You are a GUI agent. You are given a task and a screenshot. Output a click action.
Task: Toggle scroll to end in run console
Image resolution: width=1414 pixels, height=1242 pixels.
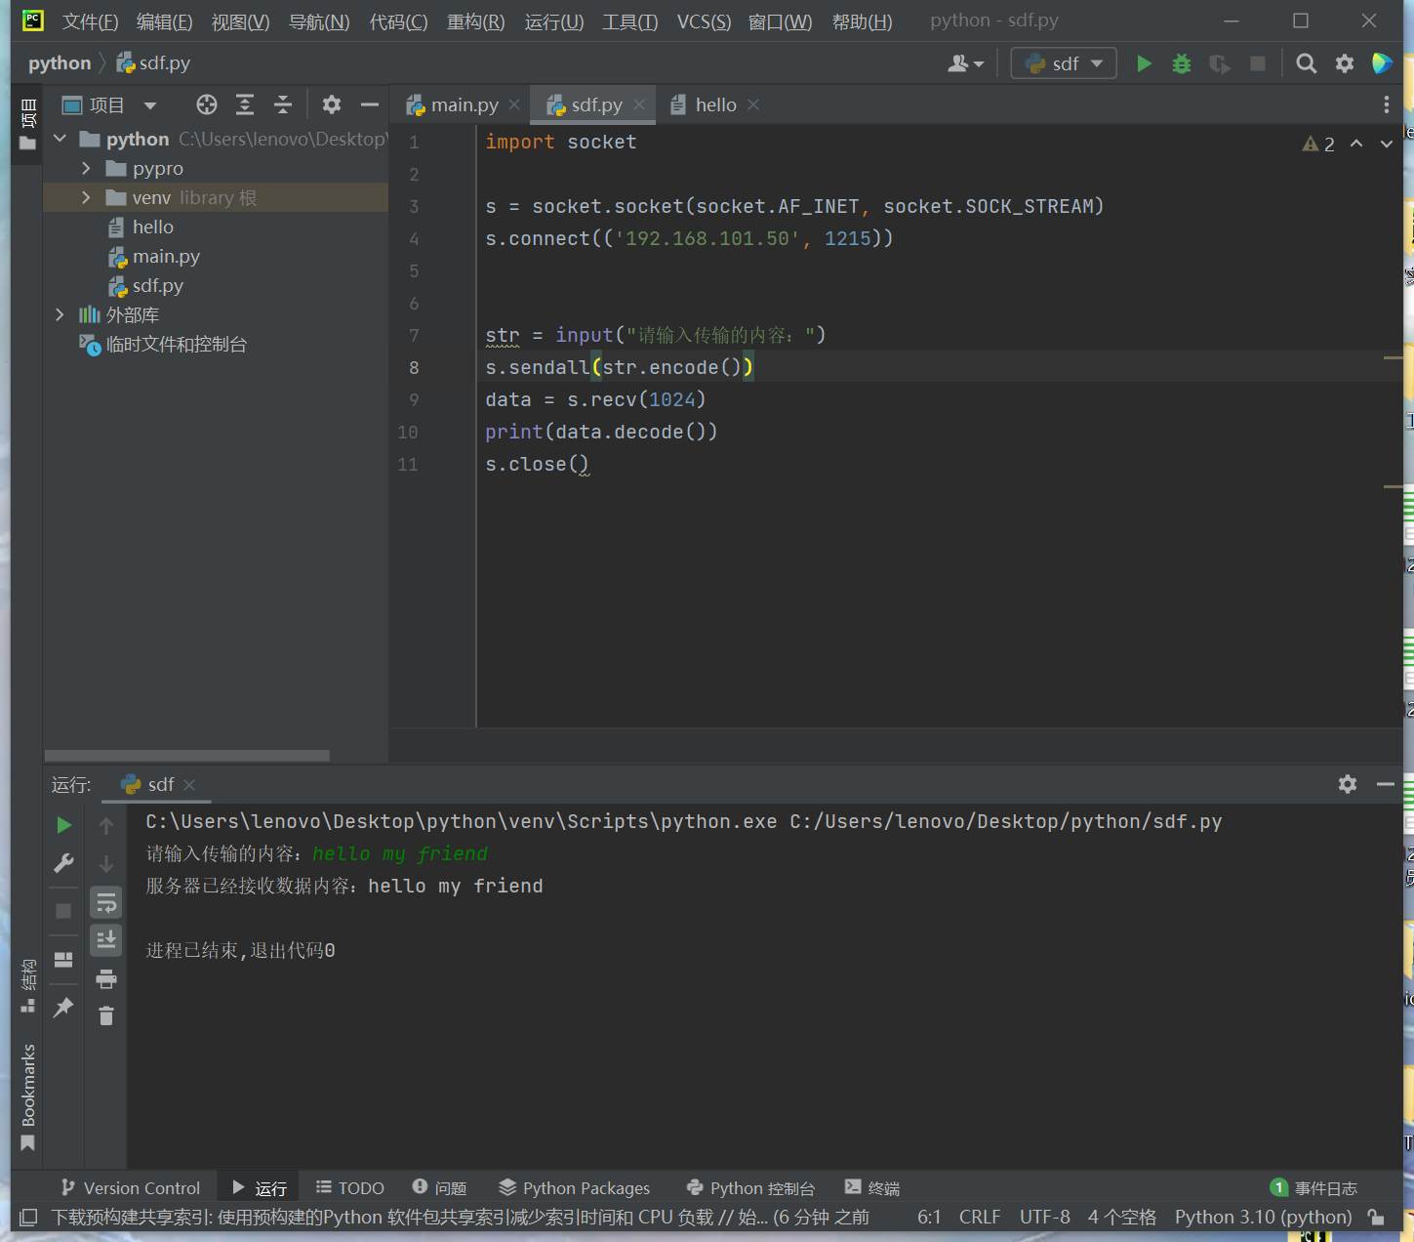(x=106, y=939)
